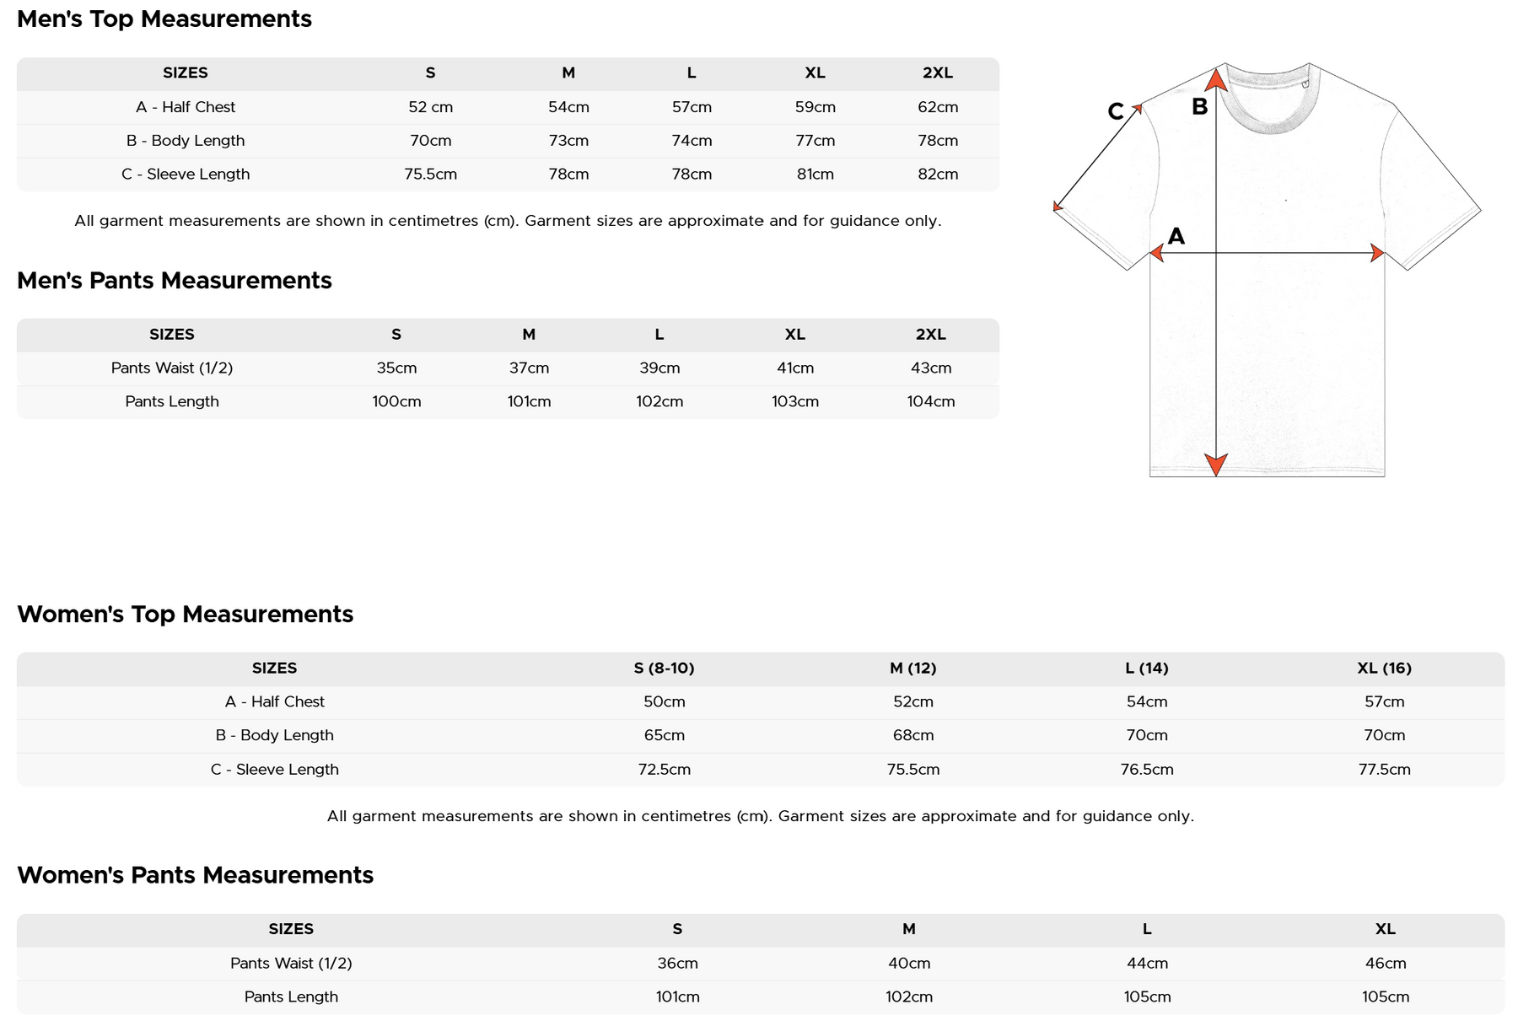Click the 2XL column header in Men's Top table
The image size is (1518, 1026).
(938, 73)
